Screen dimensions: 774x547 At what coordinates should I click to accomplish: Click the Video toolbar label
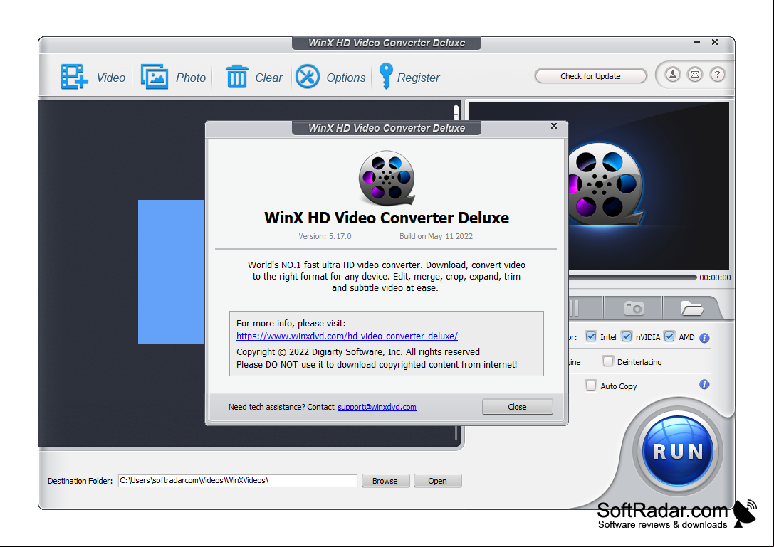click(x=110, y=78)
